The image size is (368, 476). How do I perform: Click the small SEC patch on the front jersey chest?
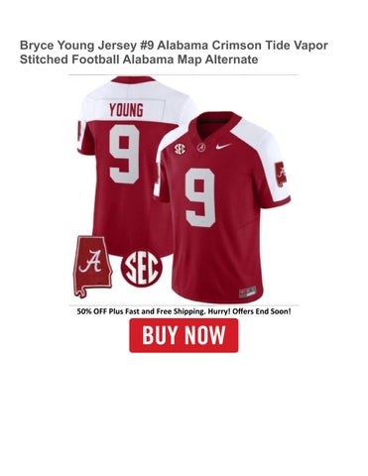(x=181, y=149)
